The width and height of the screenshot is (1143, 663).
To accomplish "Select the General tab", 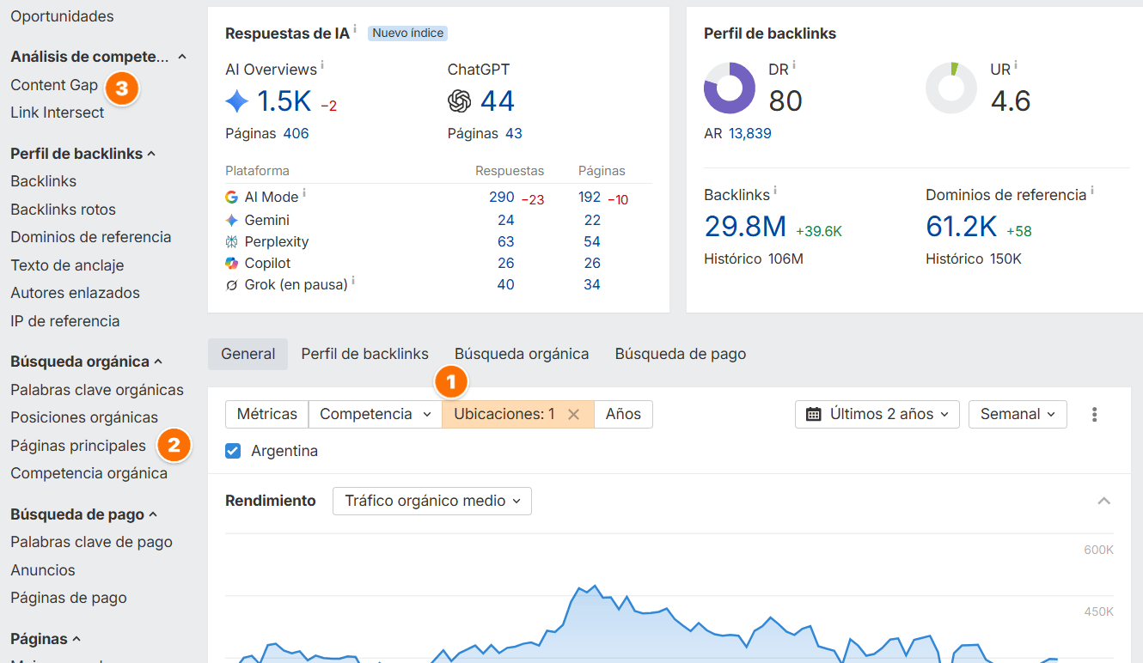I will (248, 354).
